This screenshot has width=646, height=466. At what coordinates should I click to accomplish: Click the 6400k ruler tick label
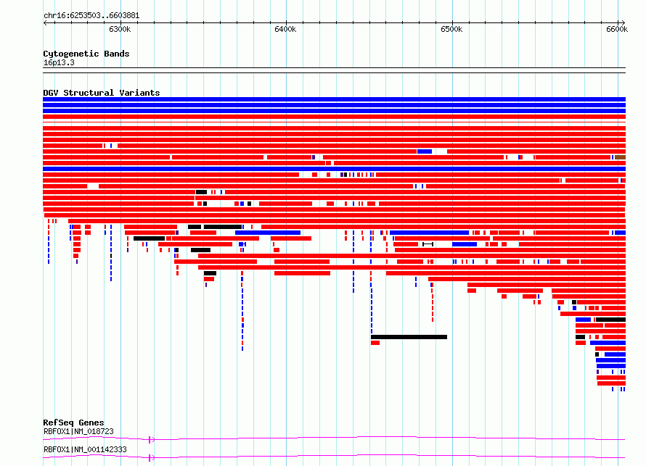tap(285, 29)
